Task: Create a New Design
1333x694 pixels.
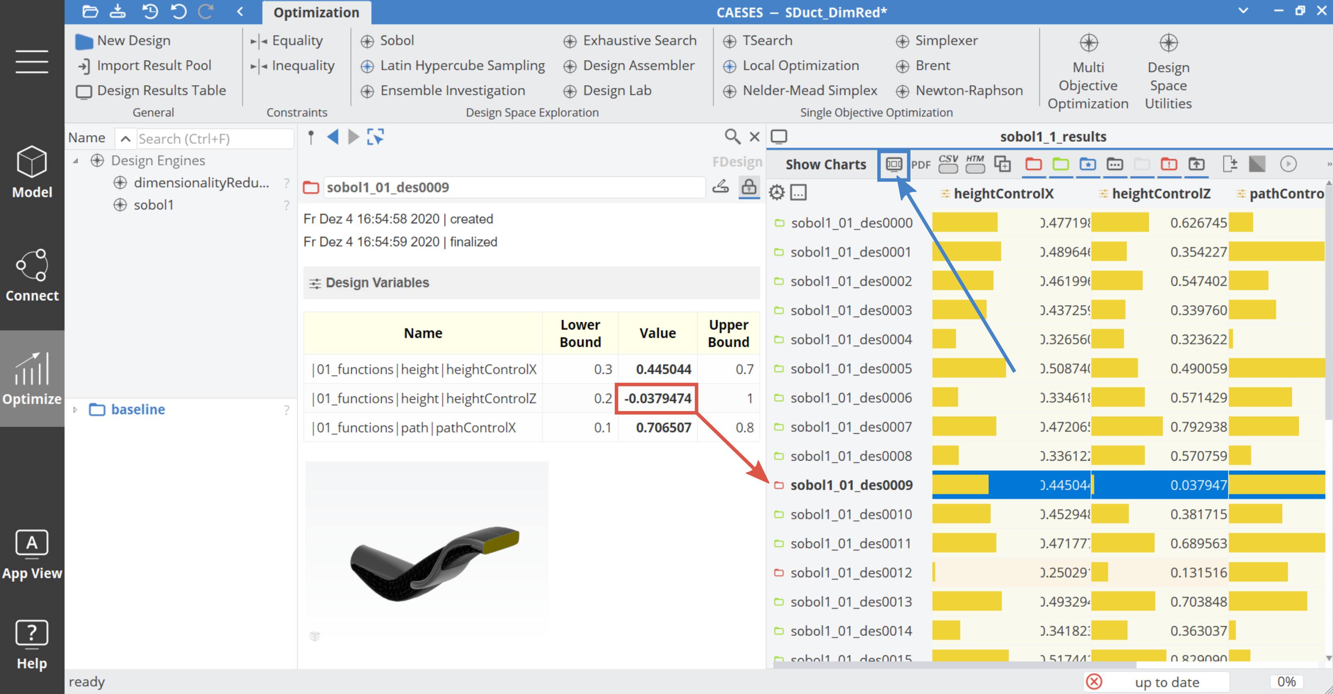Action: pos(123,40)
